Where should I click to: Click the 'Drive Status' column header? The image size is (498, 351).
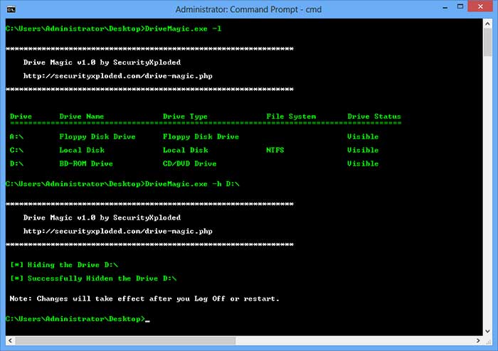374,117
